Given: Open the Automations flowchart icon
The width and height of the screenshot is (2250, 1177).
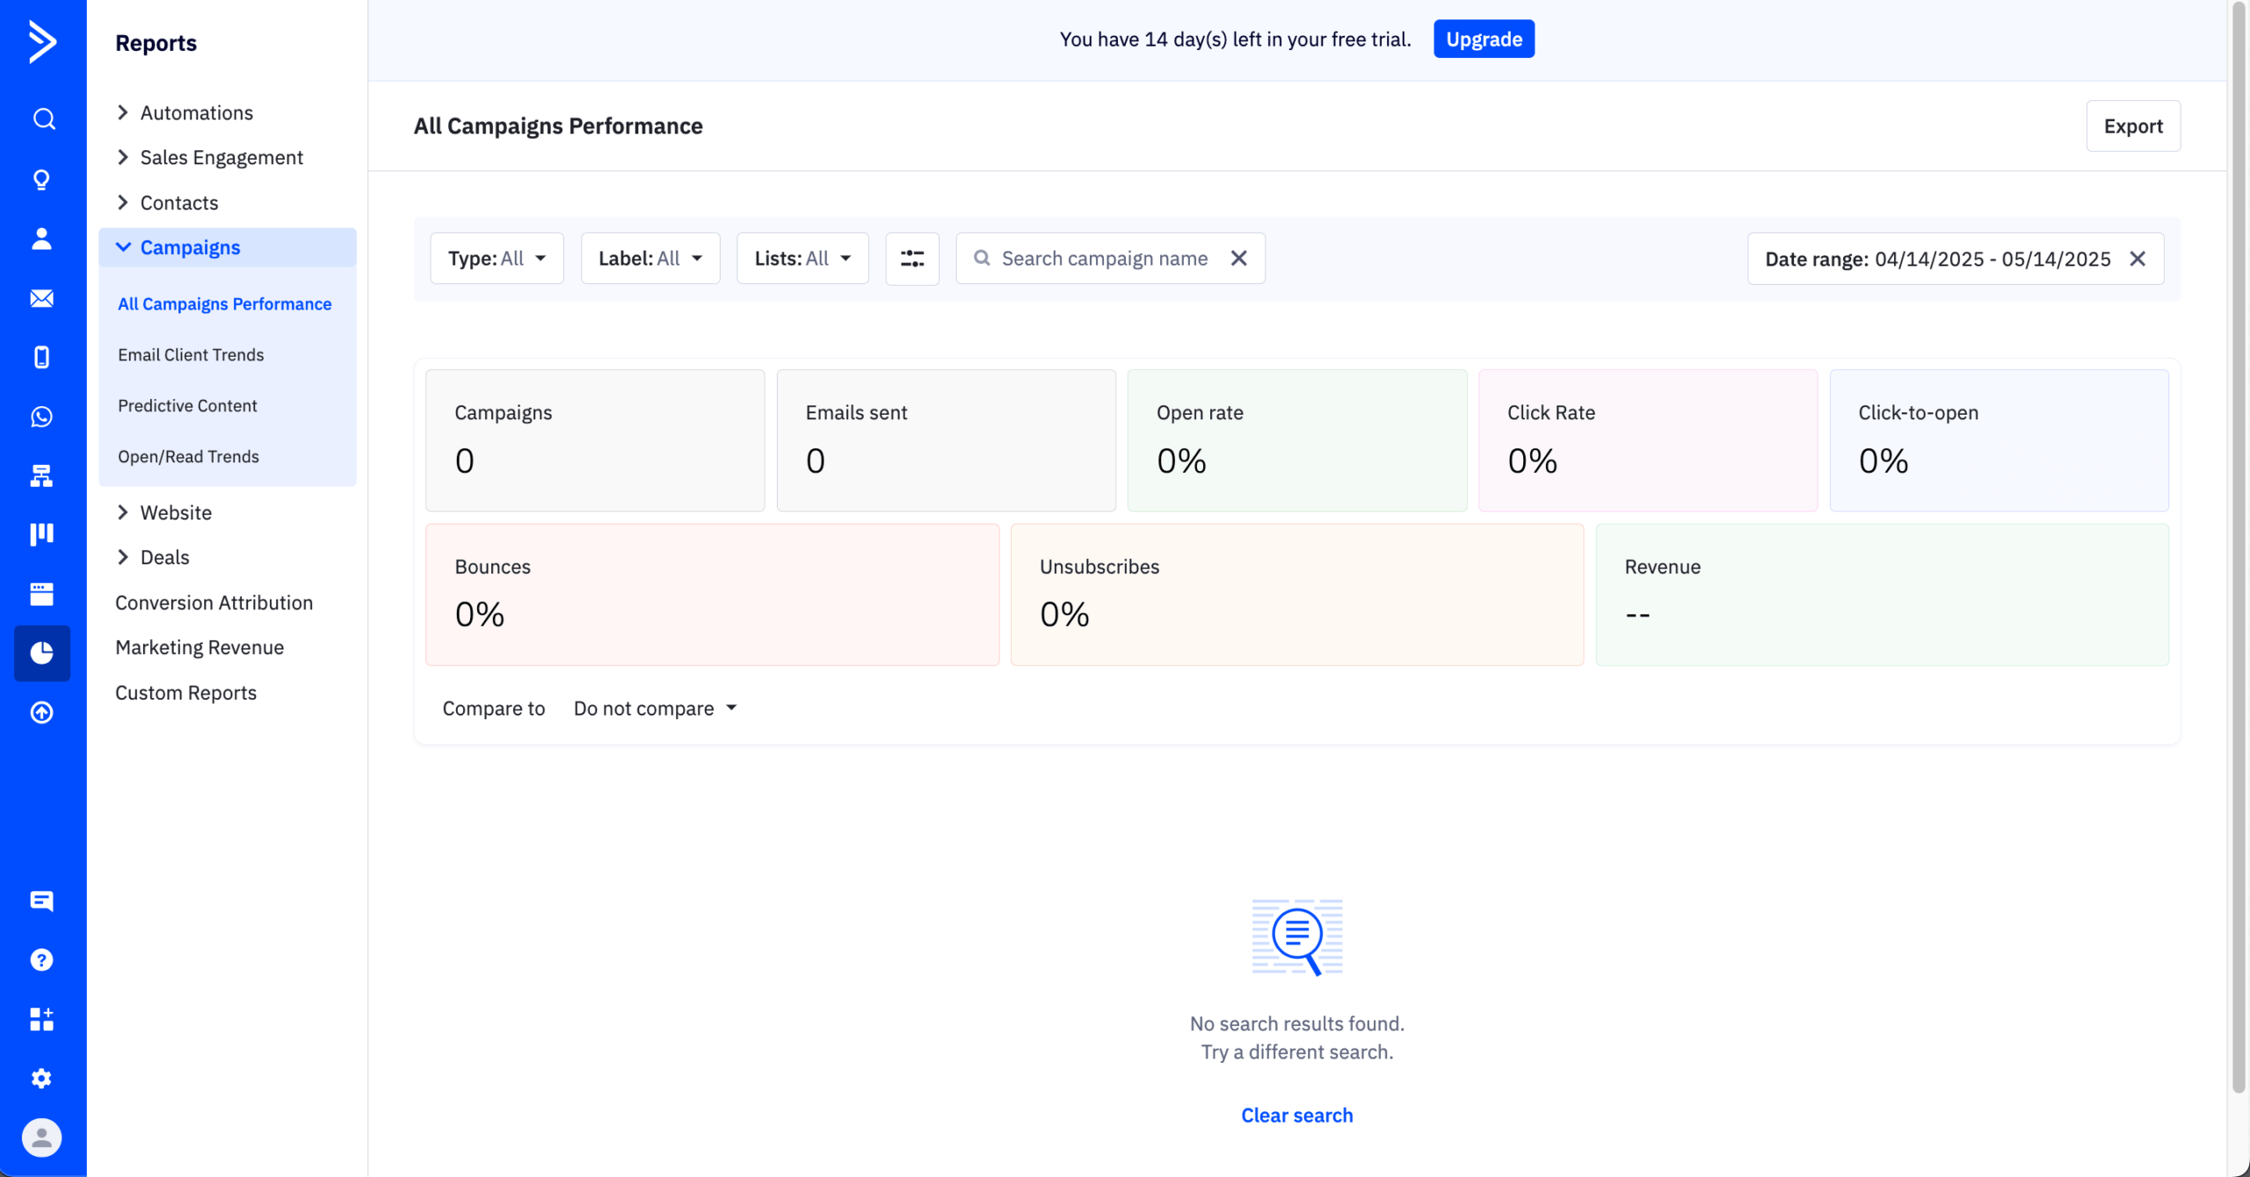Looking at the screenshot, I should tap(42, 476).
